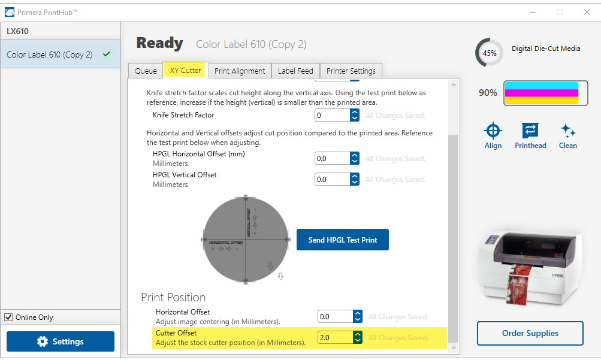Click the green checkmark beside Color Label 610
Image resolution: width=601 pixels, height=360 pixels.
point(107,54)
